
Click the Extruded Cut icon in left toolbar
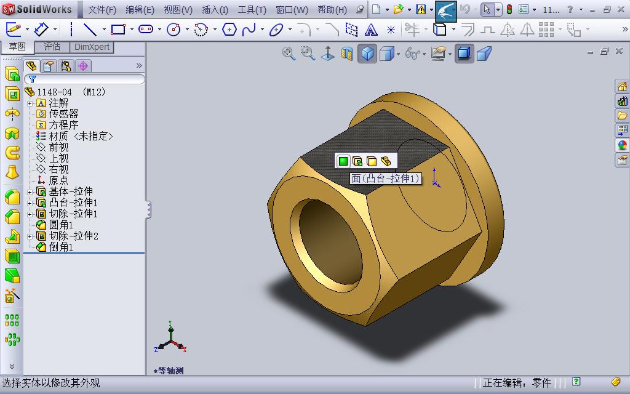12,94
